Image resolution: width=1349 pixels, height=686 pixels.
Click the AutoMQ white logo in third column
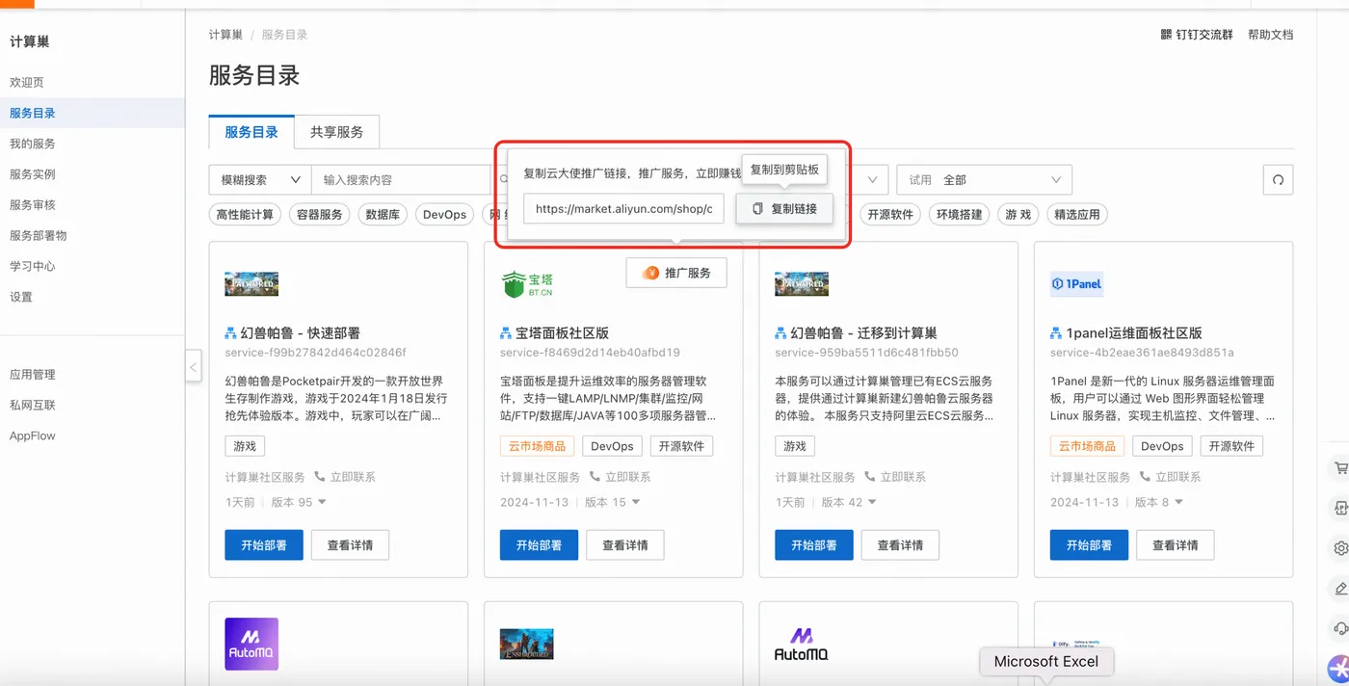click(x=802, y=645)
